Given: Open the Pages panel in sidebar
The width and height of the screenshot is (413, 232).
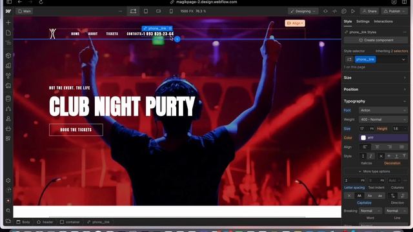Looking at the screenshot, I should tap(8, 33).
